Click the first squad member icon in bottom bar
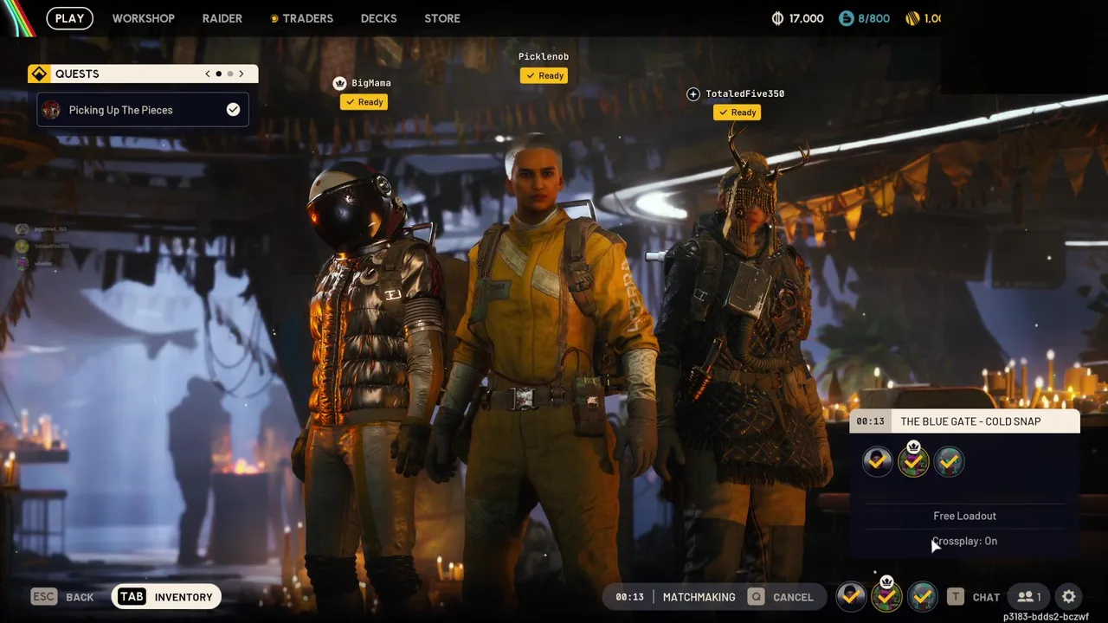1108x623 pixels. pos(852,596)
